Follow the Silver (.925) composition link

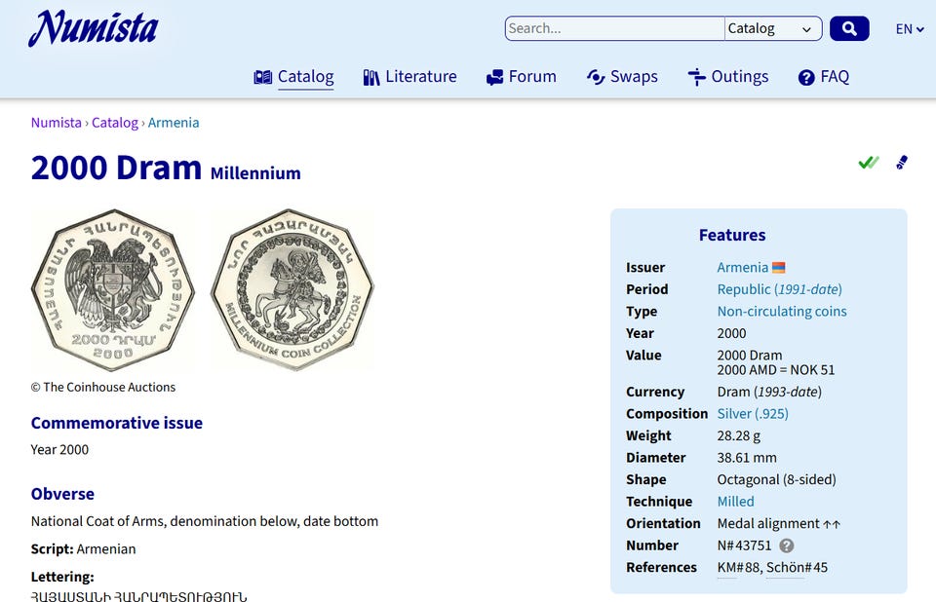tap(753, 414)
